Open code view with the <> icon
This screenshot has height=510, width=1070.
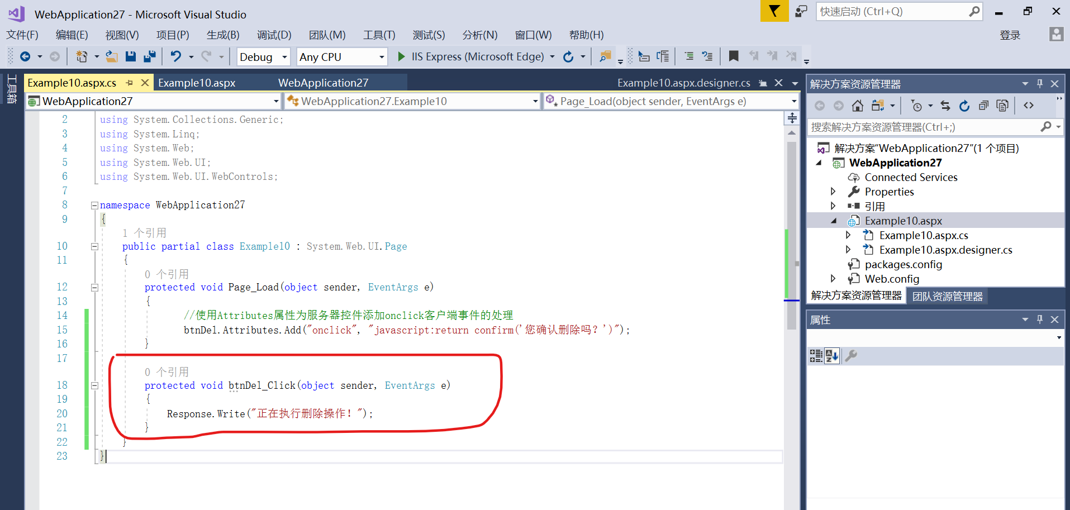[x=1029, y=105]
